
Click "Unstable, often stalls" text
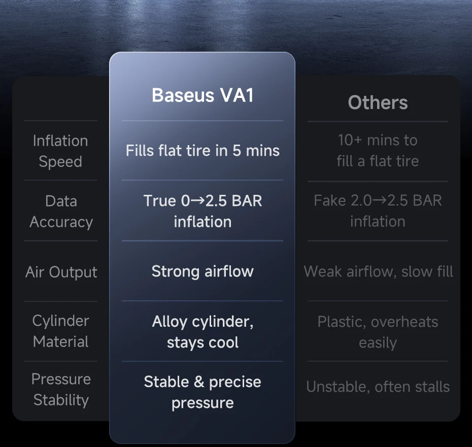[378, 387]
